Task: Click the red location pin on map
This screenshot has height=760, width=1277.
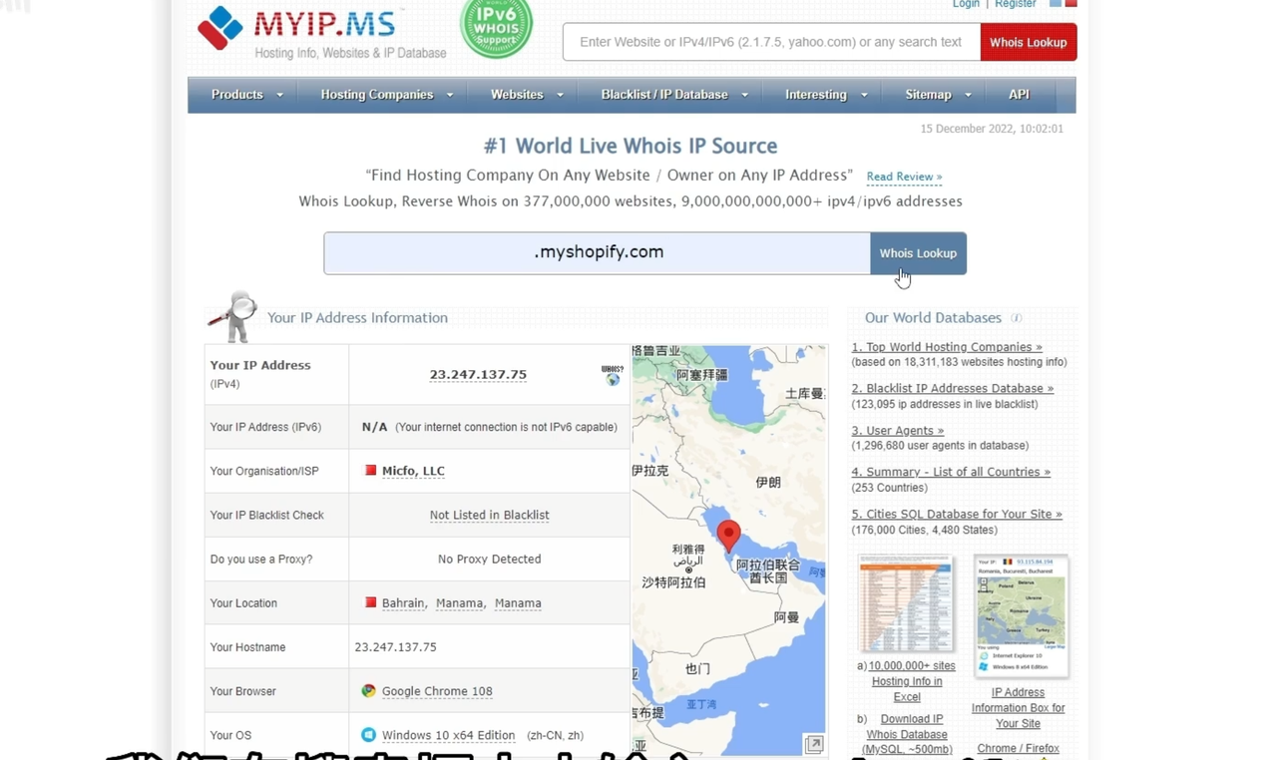Action: (x=729, y=535)
